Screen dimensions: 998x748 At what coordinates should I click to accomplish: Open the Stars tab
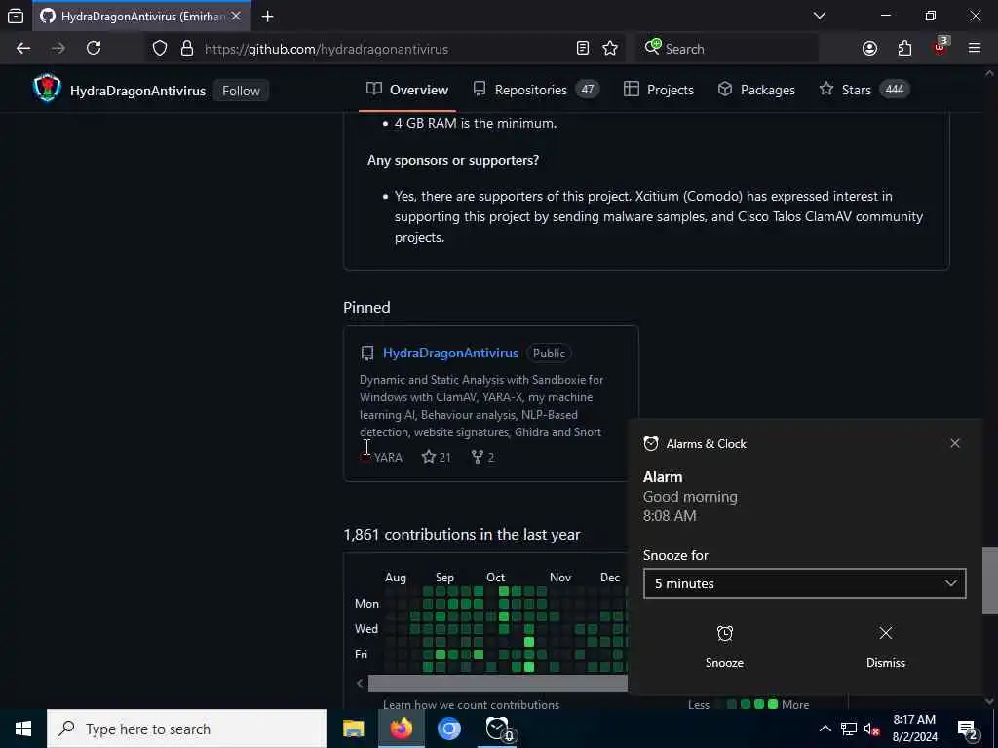point(864,90)
